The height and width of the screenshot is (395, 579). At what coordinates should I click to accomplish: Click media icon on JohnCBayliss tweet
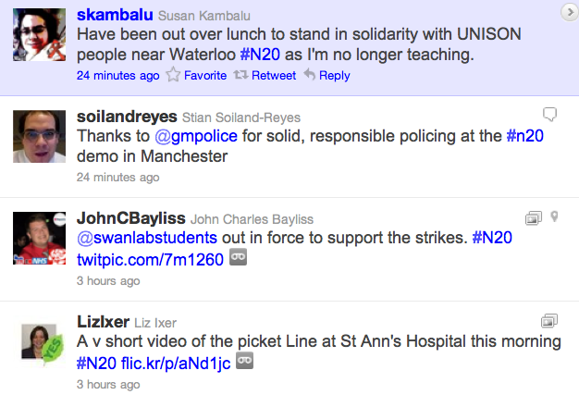click(533, 217)
